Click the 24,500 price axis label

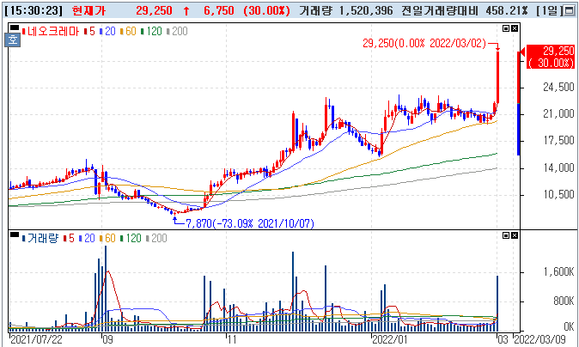557,88
